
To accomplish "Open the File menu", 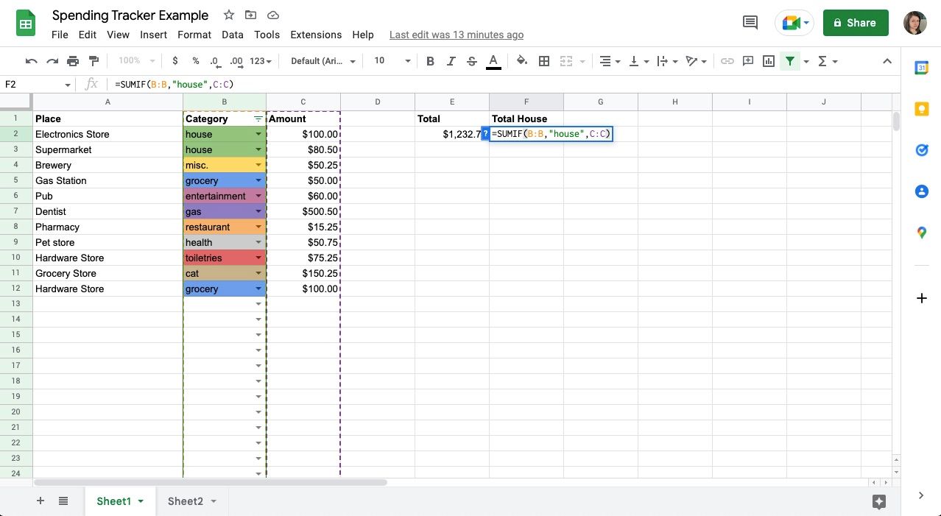I will 60,35.
